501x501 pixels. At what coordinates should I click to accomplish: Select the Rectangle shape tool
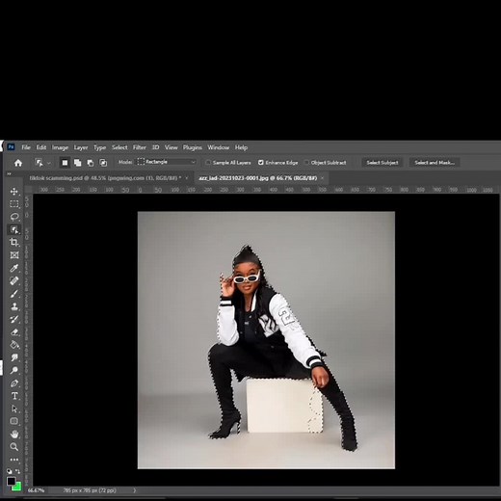(14, 421)
